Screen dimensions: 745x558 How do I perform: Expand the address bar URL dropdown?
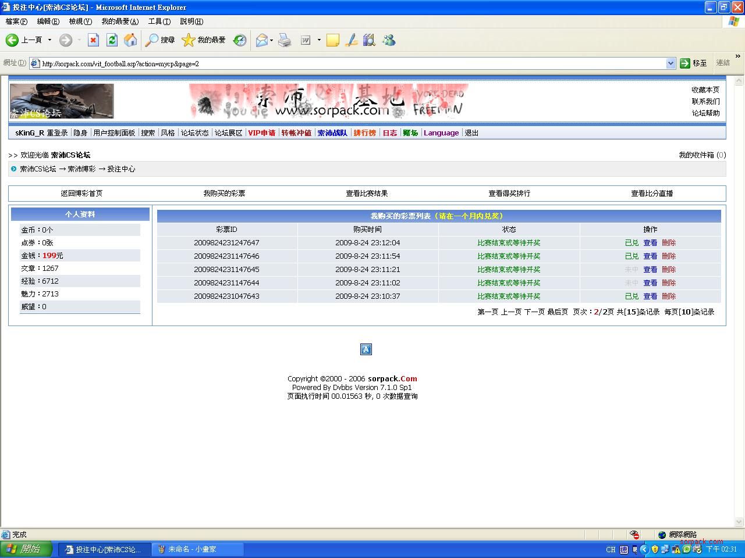point(670,63)
